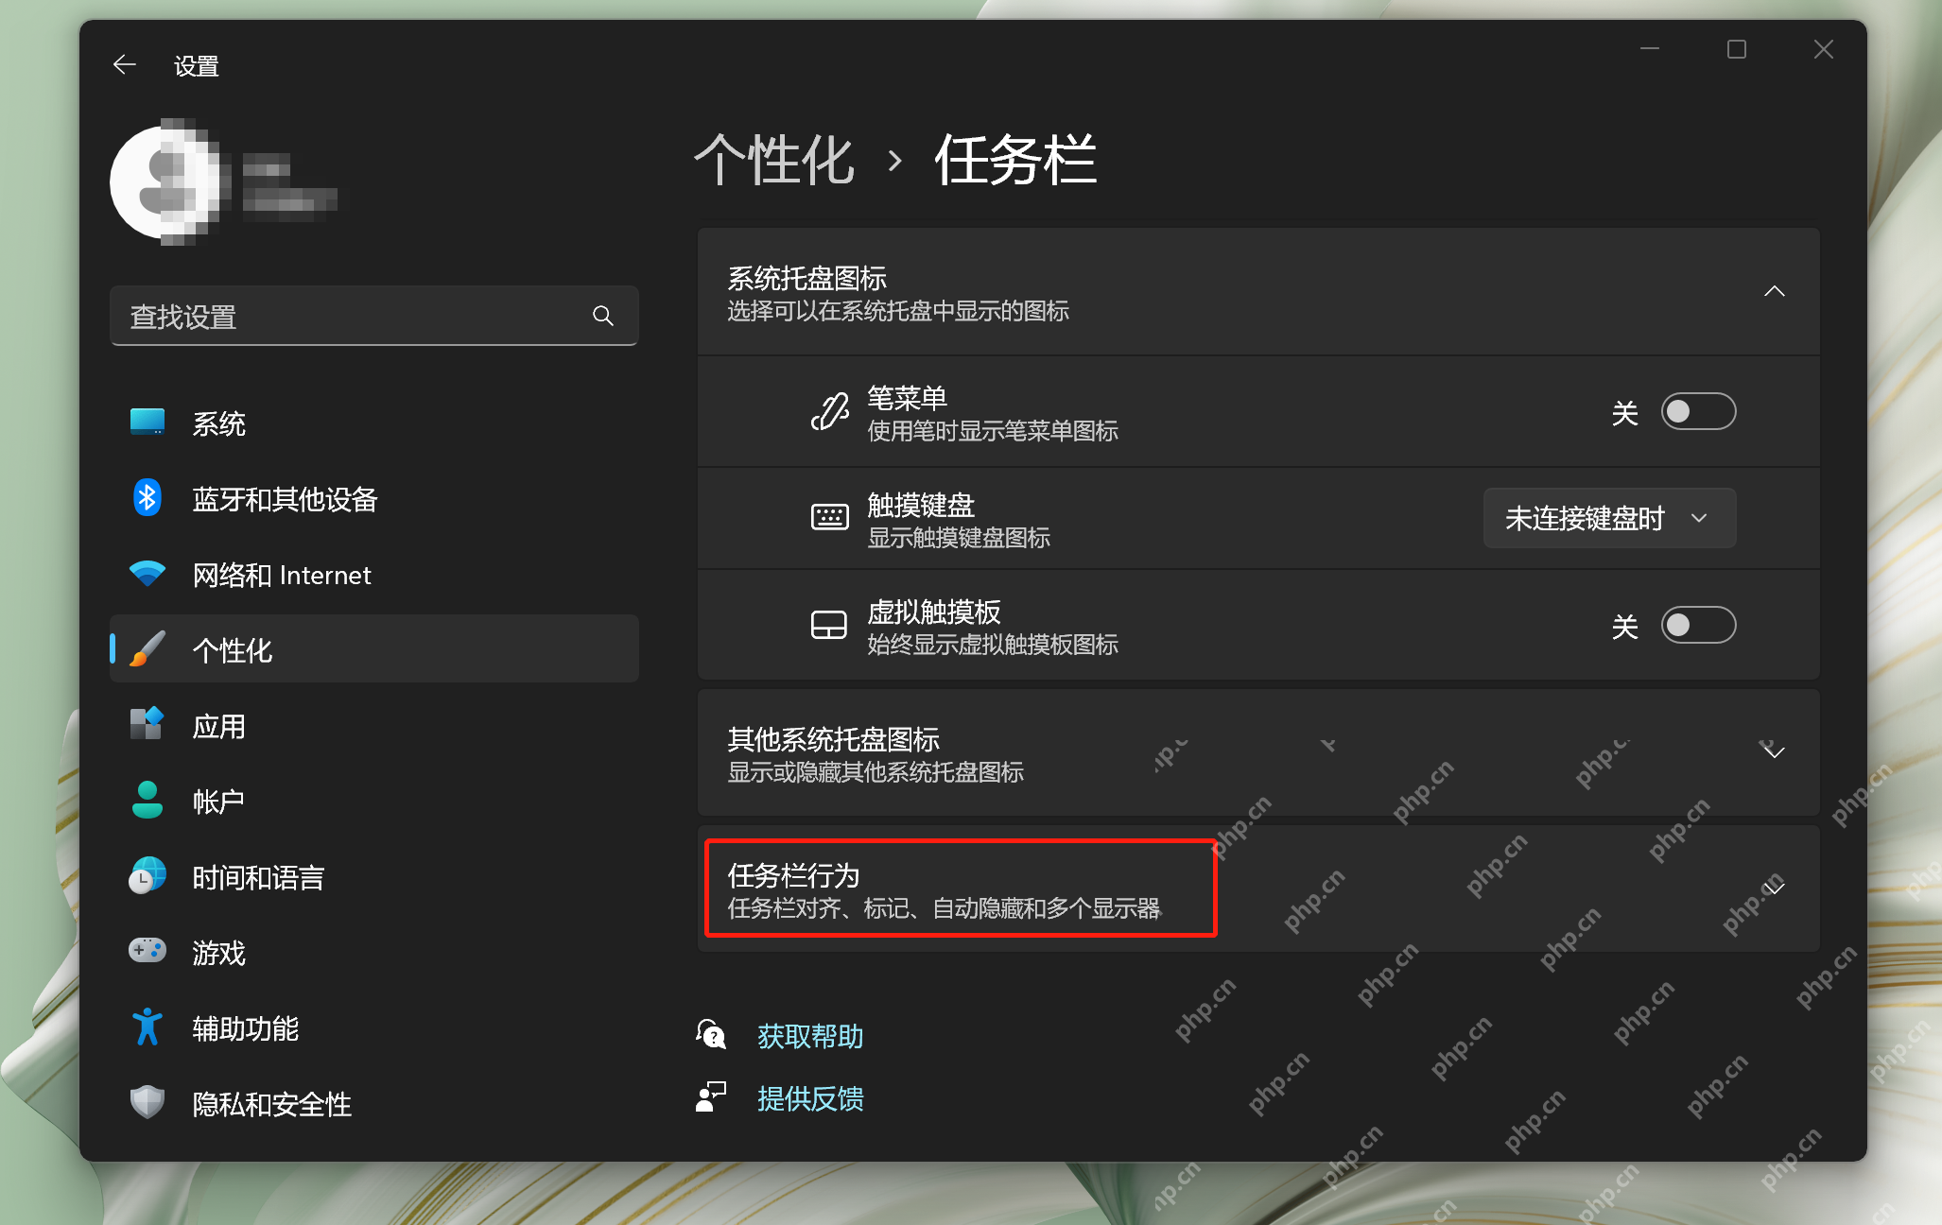Click the user profile avatar
The image size is (1942, 1225).
(x=170, y=182)
